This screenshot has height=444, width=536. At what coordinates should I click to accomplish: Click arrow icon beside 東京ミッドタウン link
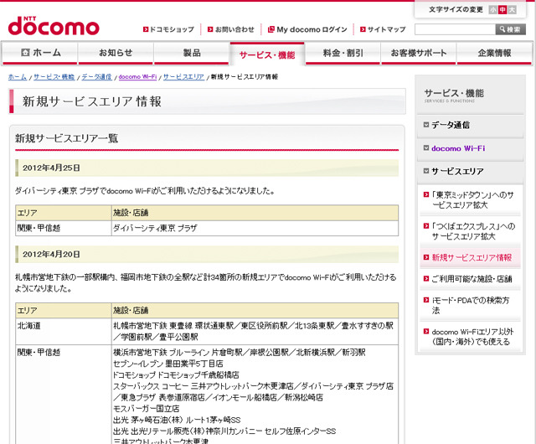click(x=426, y=194)
